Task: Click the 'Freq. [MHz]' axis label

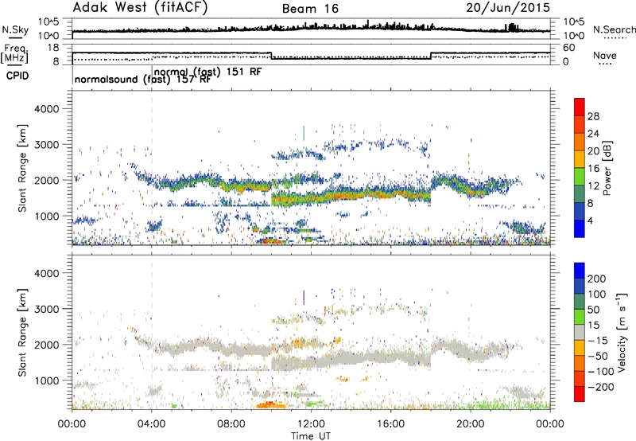Action: coord(14,53)
